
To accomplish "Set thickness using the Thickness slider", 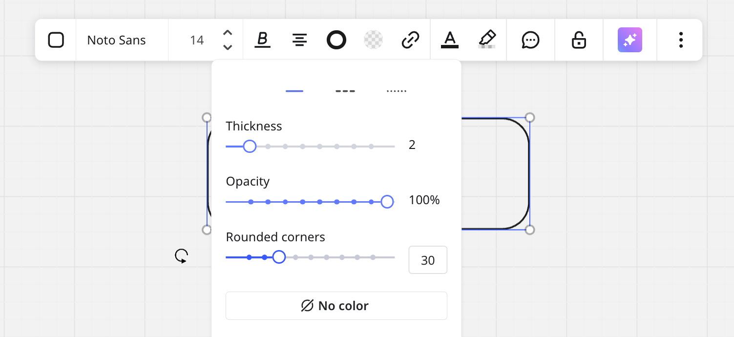I will [250, 146].
